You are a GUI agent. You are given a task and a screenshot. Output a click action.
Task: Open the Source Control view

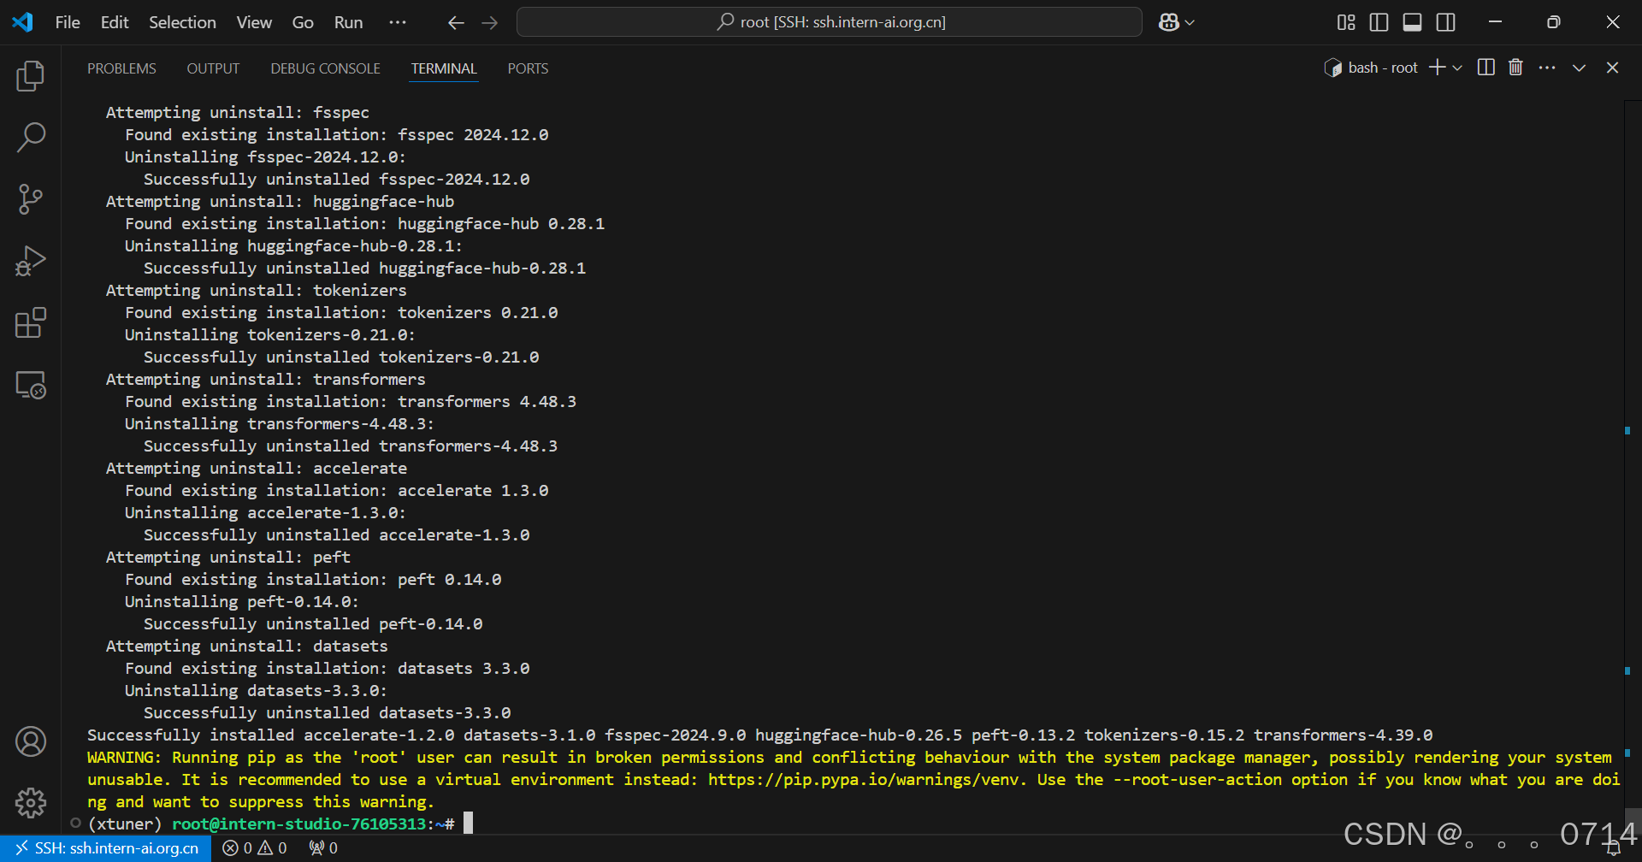point(31,199)
